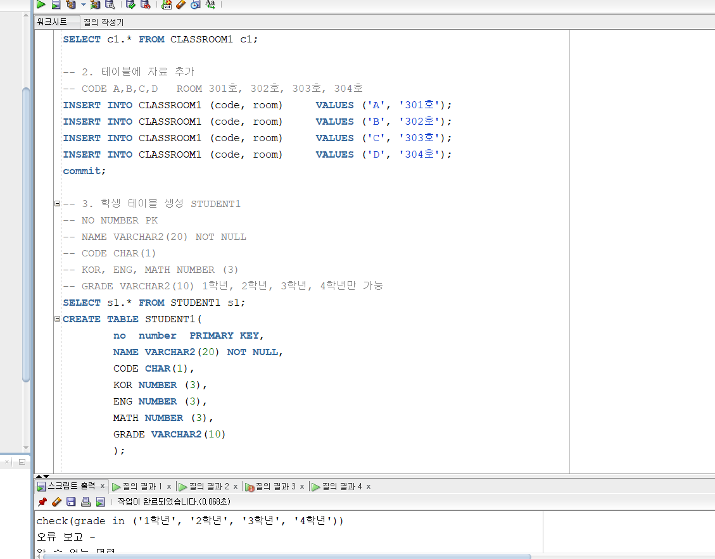
Task: Click the SQL Tuning Advisor icon
Action: point(110,4)
